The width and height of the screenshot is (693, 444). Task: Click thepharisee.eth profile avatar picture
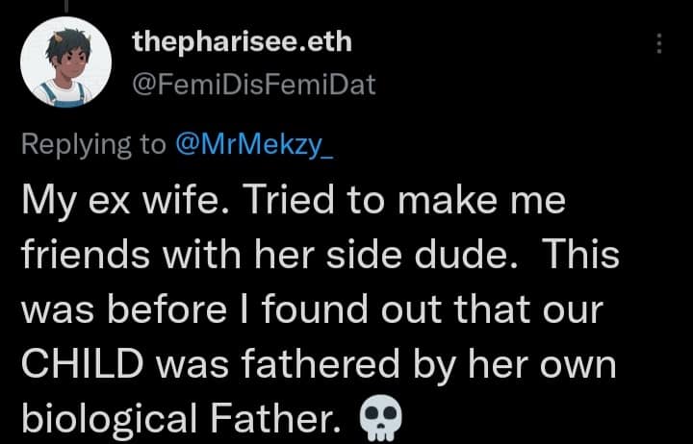coord(65,62)
